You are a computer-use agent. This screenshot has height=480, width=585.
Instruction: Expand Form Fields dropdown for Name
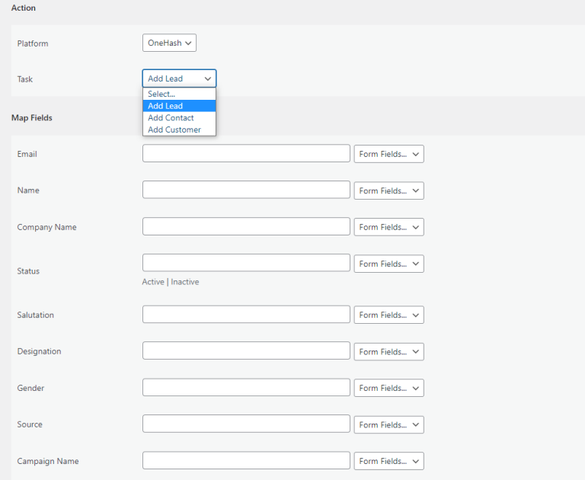388,190
